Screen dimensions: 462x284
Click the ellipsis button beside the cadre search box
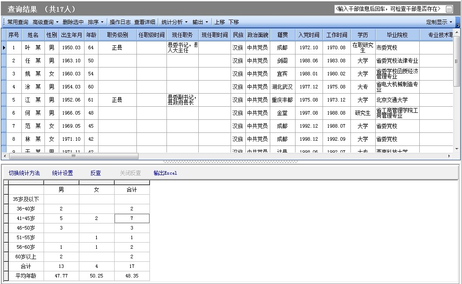tap(449, 9)
